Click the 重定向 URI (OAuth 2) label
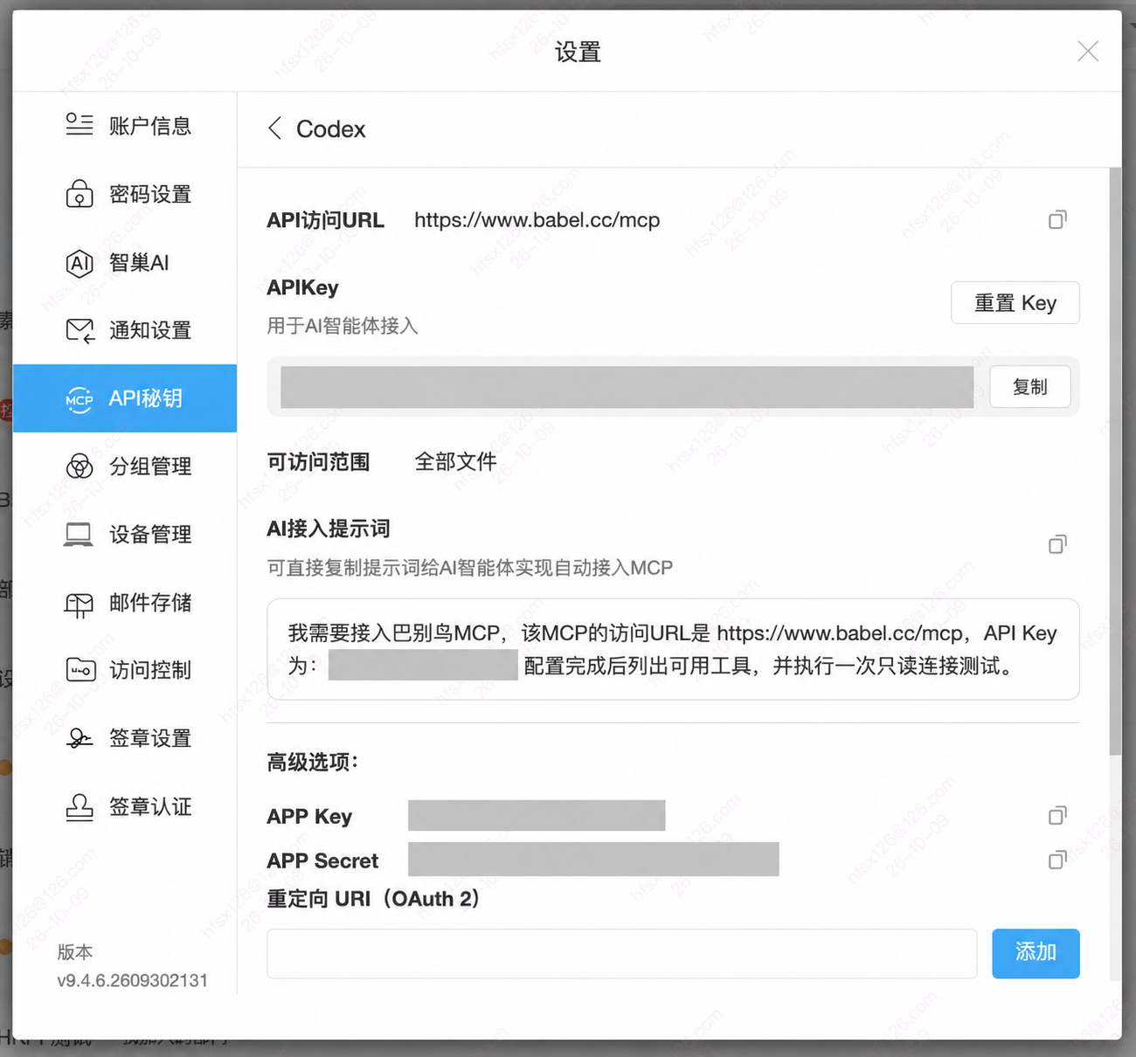Screen dimensions: 1136x1057 [x=374, y=899]
